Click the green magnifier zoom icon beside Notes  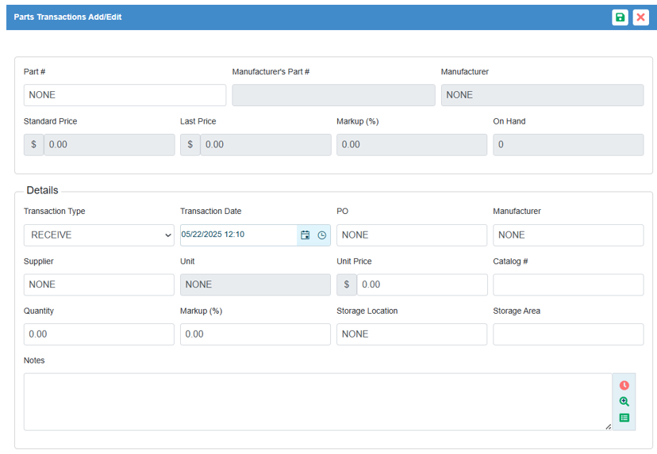[x=624, y=402]
